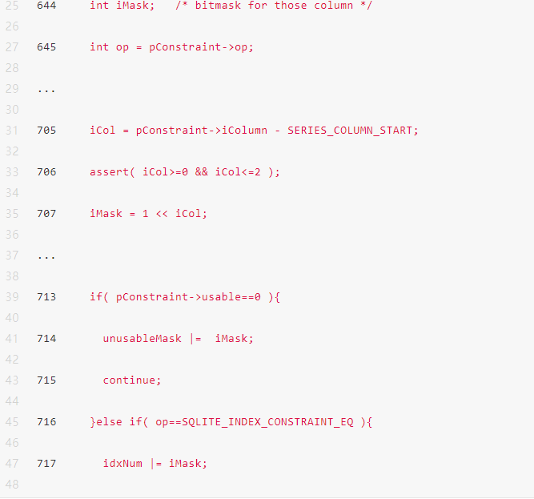
Task: Click SERIES_COLUMN_START identifier
Action: point(350,131)
